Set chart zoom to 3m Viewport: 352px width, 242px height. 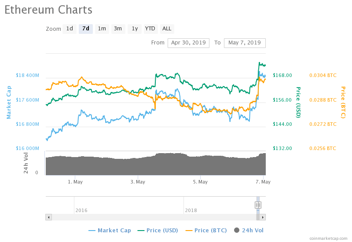click(118, 29)
